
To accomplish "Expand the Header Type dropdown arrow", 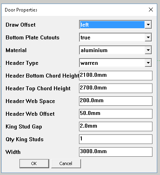I will coord(148,63).
